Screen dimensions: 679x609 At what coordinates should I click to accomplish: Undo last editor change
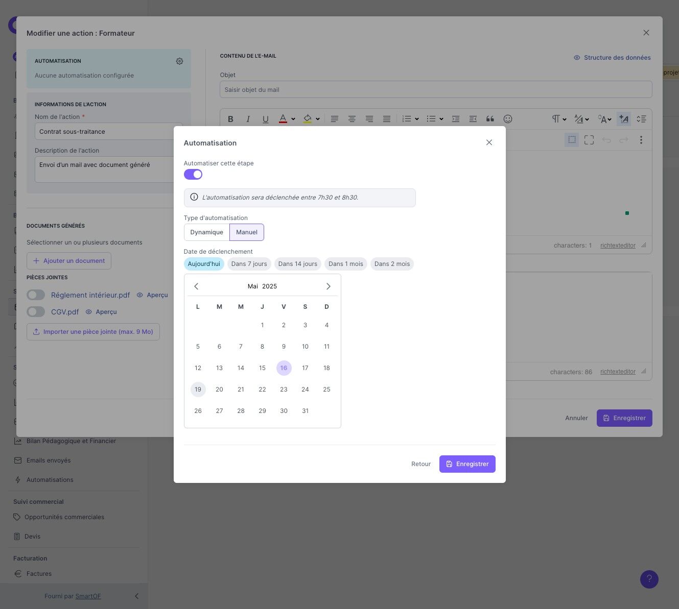tap(606, 140)
